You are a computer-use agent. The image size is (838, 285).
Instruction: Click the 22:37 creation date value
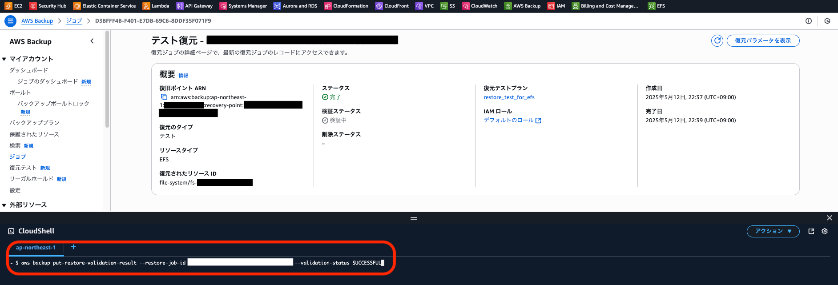point(691,97)
